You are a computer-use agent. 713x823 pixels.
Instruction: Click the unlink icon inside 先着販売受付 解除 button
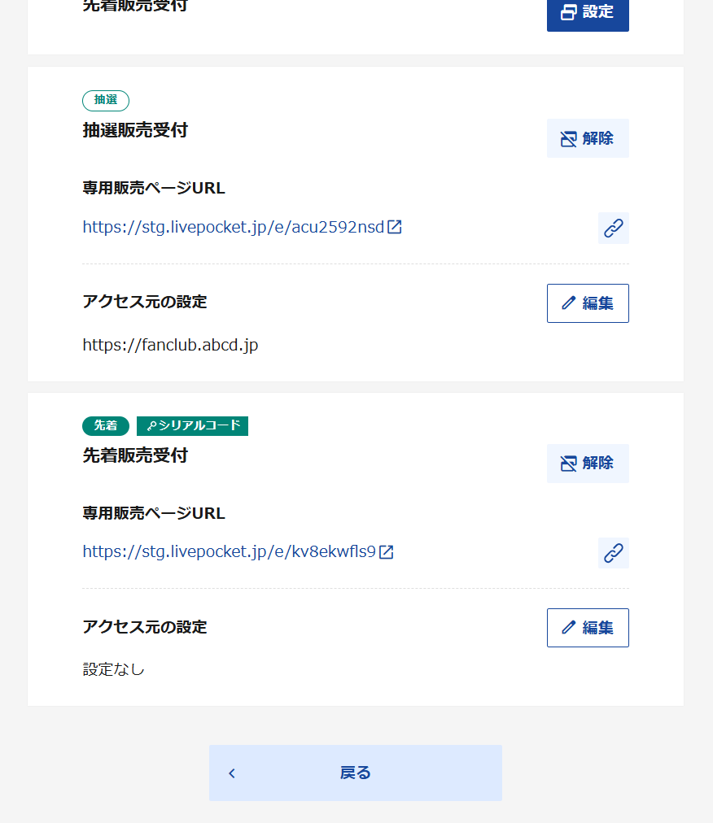(x=568, y=463)
